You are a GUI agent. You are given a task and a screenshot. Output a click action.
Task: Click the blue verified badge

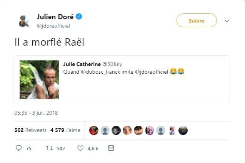point(79,17)
